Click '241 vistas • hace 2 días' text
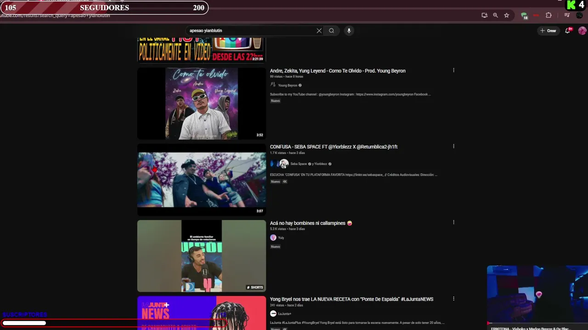Screen dimensions: 588x330 tap(286, 305)
